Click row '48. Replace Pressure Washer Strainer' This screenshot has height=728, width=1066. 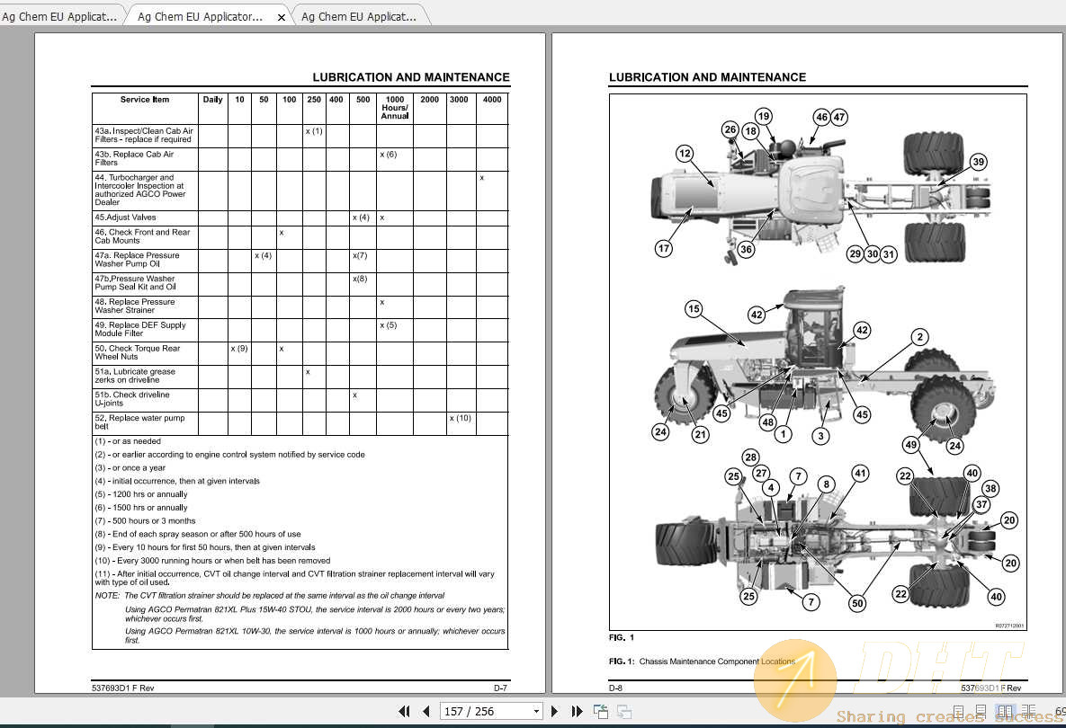tap(300, 307)
